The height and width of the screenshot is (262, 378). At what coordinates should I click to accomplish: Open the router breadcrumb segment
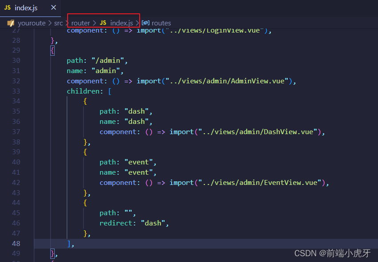pos(80,23)
